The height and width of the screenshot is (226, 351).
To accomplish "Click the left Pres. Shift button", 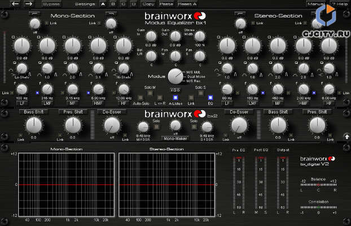I will (x=73, y=112).
